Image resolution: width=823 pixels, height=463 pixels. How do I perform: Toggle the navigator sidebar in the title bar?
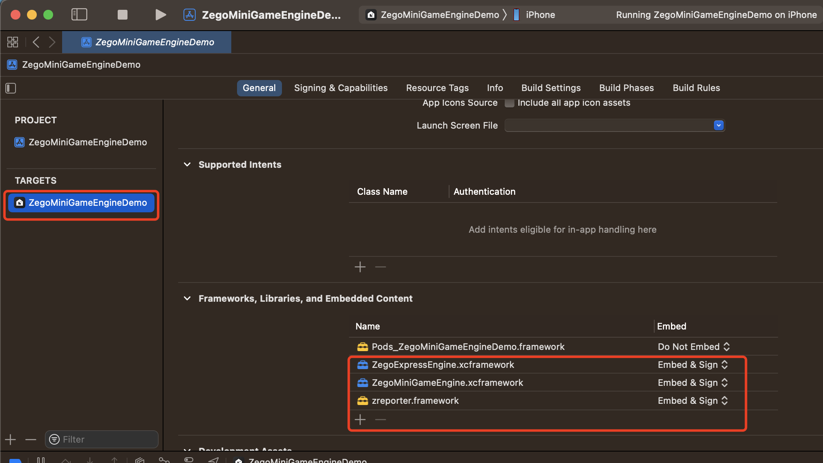[79, 15]
